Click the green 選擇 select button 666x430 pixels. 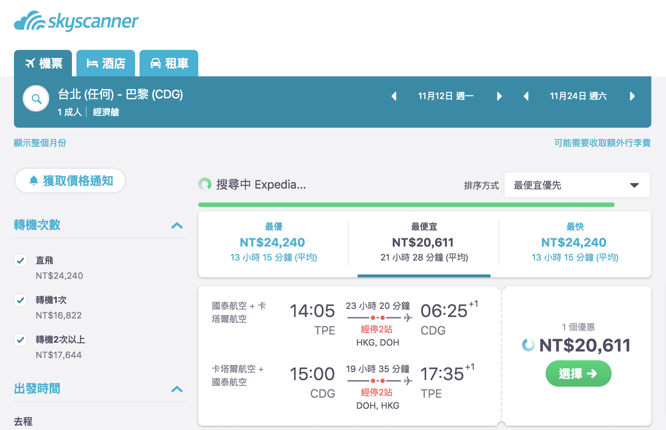(578, 373)
